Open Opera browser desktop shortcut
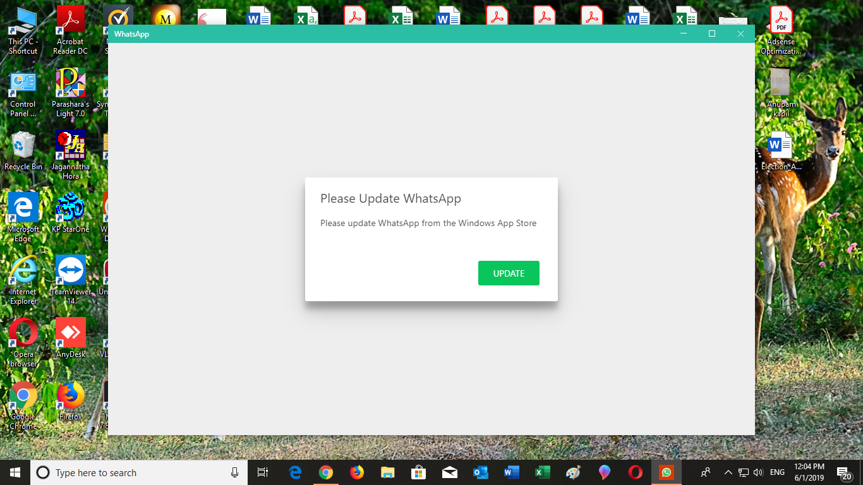 (x=23, y=342)
